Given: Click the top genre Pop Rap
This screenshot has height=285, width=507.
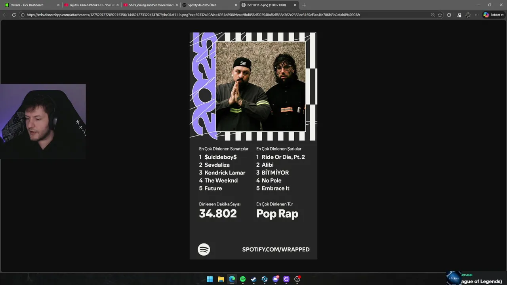Looking at the screenshot, I should pyautogui.click(x=277, y=214).
